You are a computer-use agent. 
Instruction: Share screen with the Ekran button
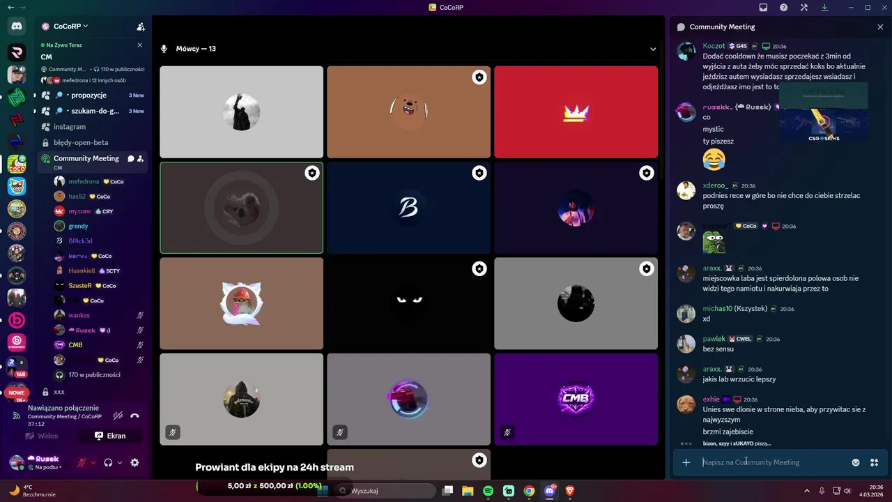point(110,436)
